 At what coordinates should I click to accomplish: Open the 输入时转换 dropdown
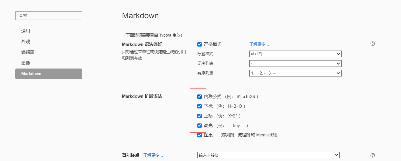(x=268, y=155)
